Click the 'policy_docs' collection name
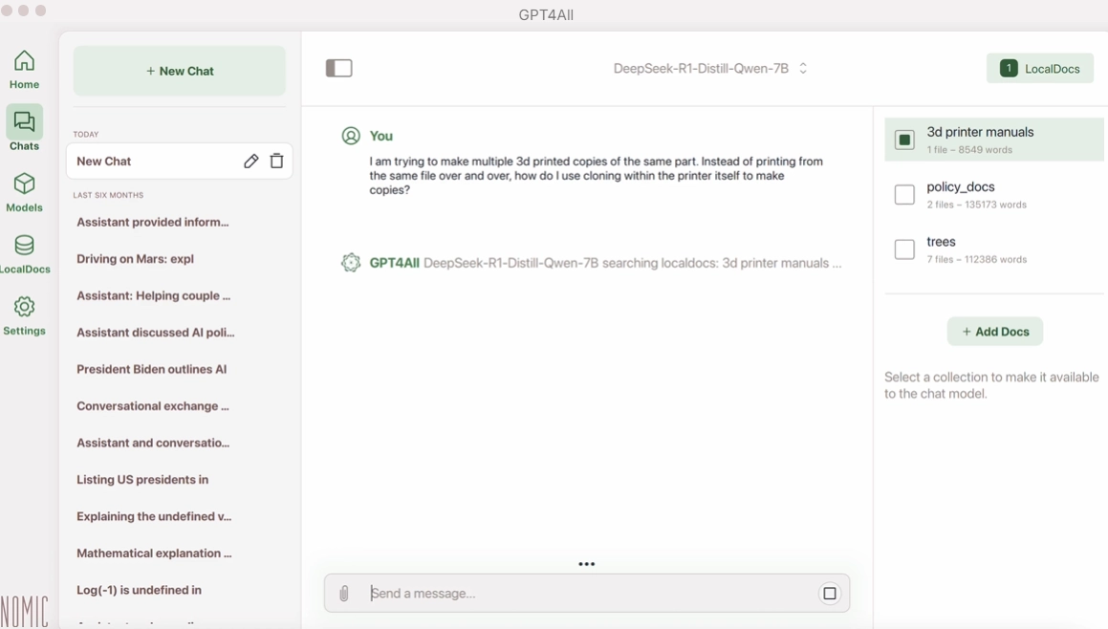Viewport: 1108px width, 629px height. point(961,186)
